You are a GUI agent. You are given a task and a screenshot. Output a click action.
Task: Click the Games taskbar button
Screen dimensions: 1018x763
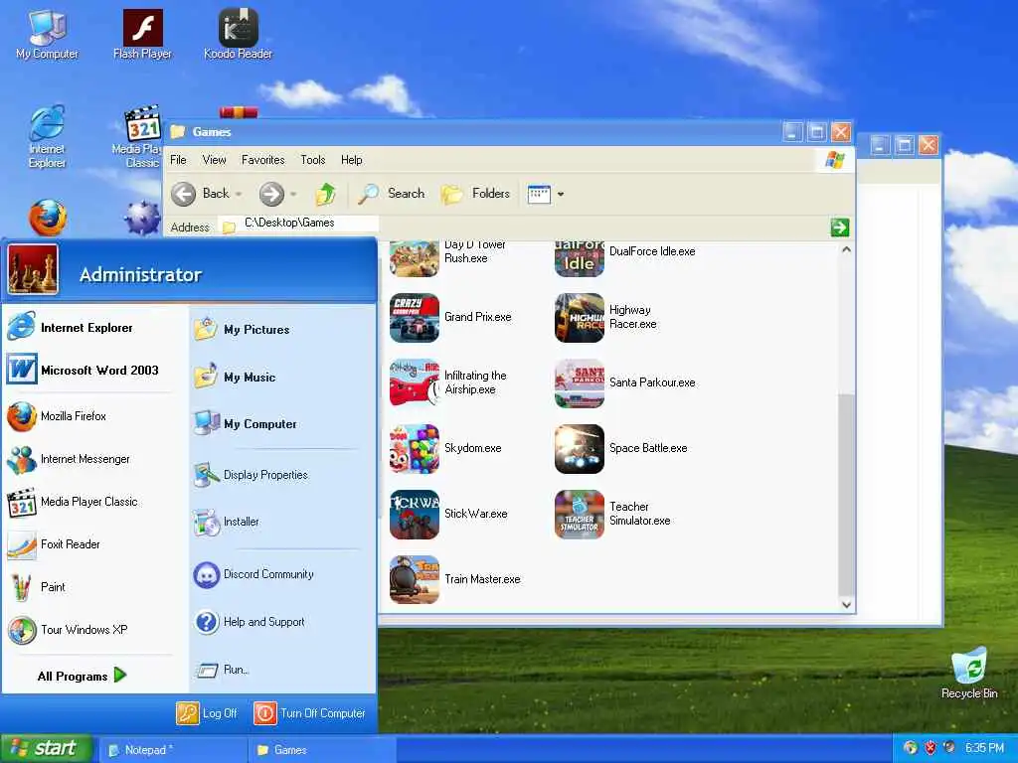322,749
